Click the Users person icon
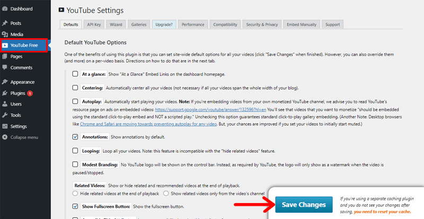Viewport: 424px width, 219px height. pos(5,104)
